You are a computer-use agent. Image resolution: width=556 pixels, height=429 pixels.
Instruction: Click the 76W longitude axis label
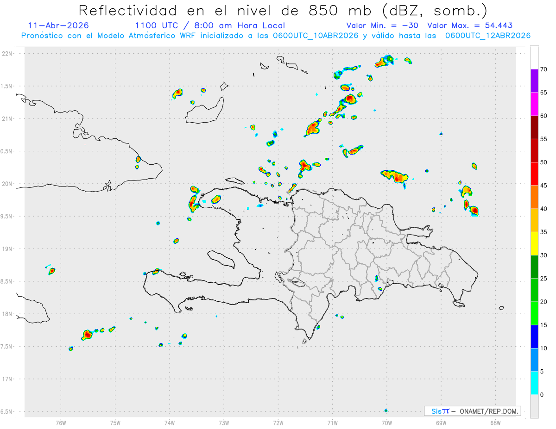coord(61,423)
